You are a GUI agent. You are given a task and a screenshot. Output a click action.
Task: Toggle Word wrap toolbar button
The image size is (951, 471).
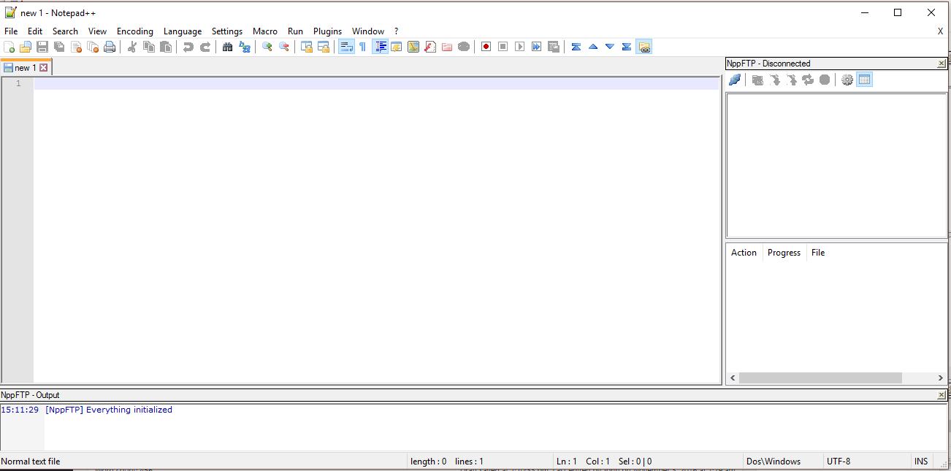pos(346,47)
